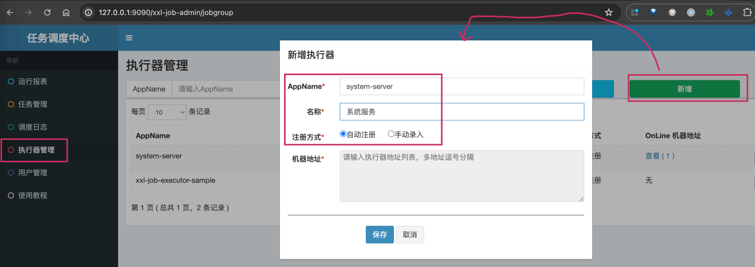Image resolution: width=755 pixels, height=267 pixels.
Task: Open 用户管理 in the sidebar
Action: (x=33, y=173)
